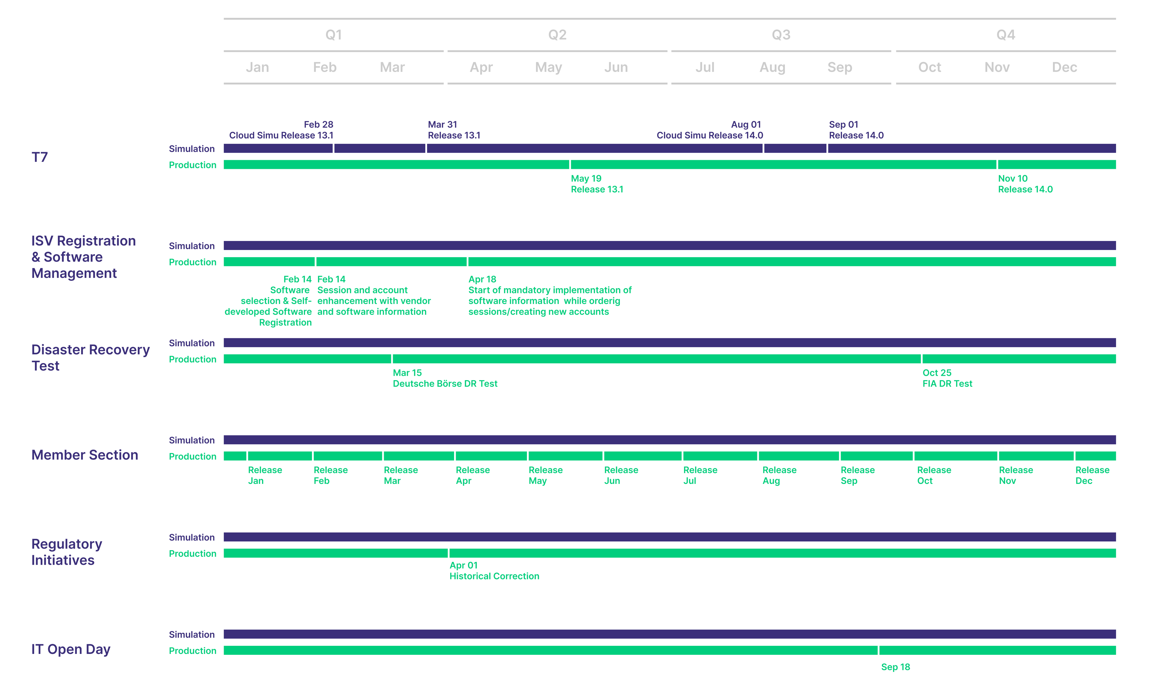Select the Jan month label
The height and width of the screenshot is (699, 1162).
coord(257,67)
